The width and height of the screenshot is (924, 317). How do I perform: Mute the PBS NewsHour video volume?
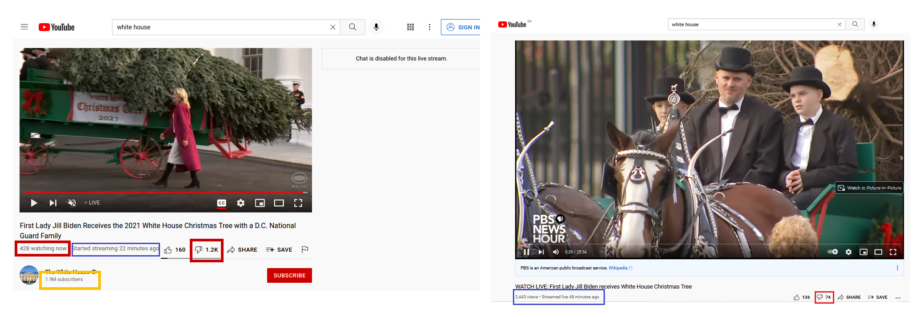click(x=556, y=252)
